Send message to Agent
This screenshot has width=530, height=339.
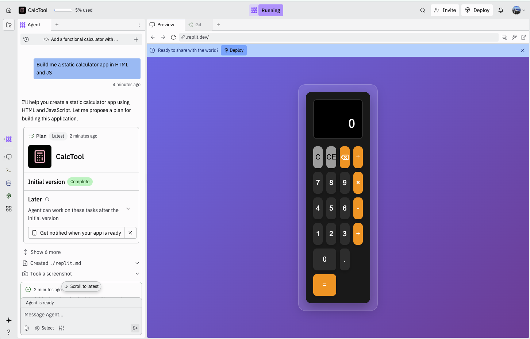click(x=135, y=328)
